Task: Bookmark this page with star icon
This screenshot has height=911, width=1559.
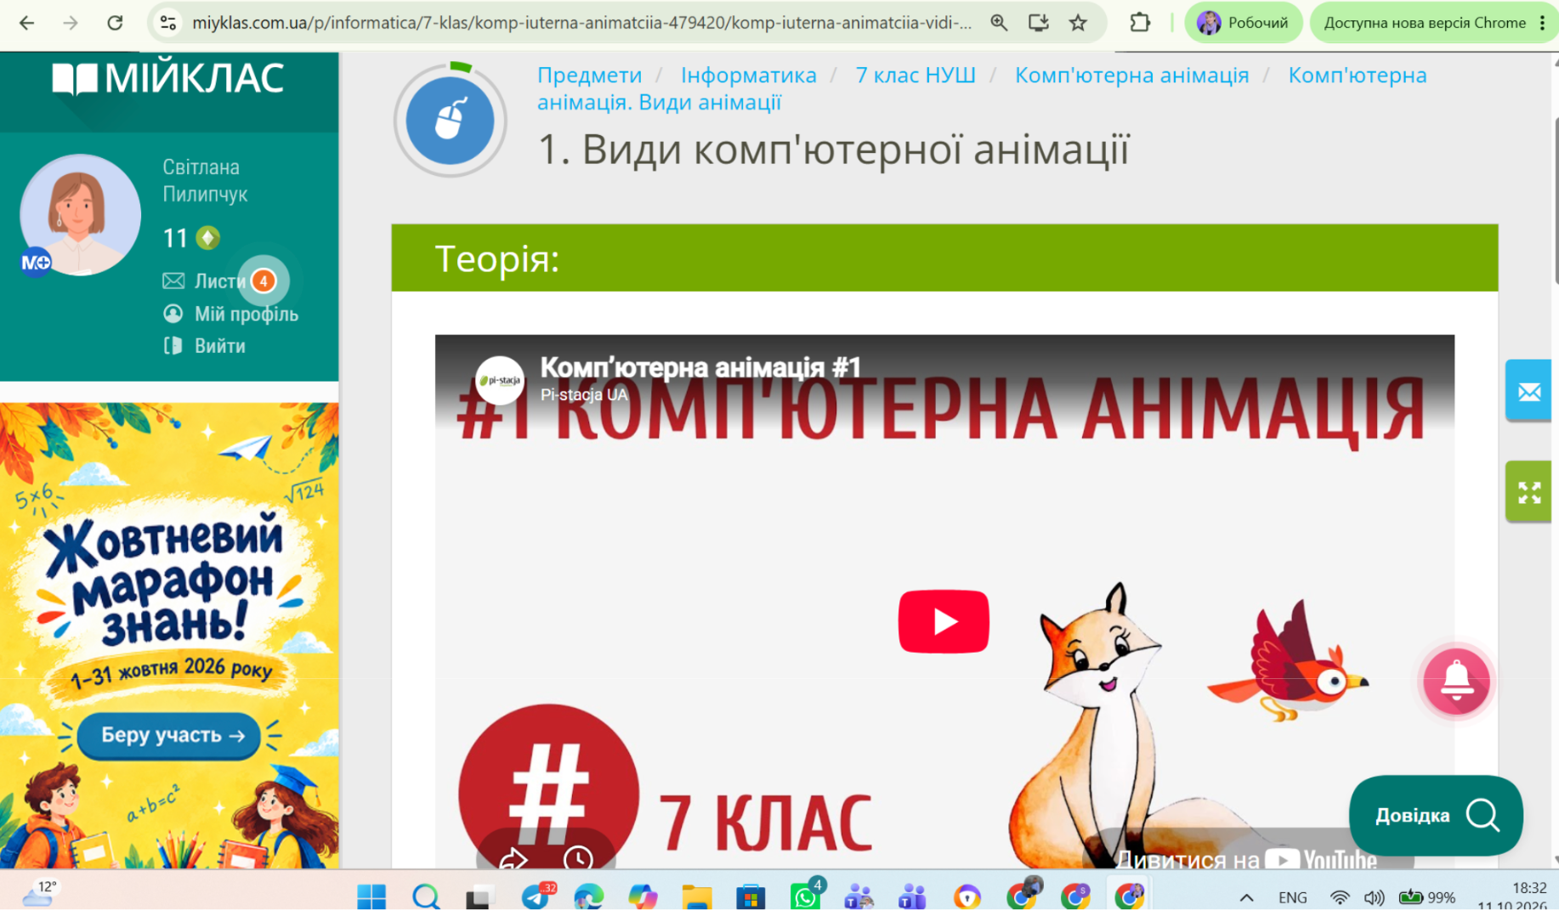Action: coord(1078,23)
